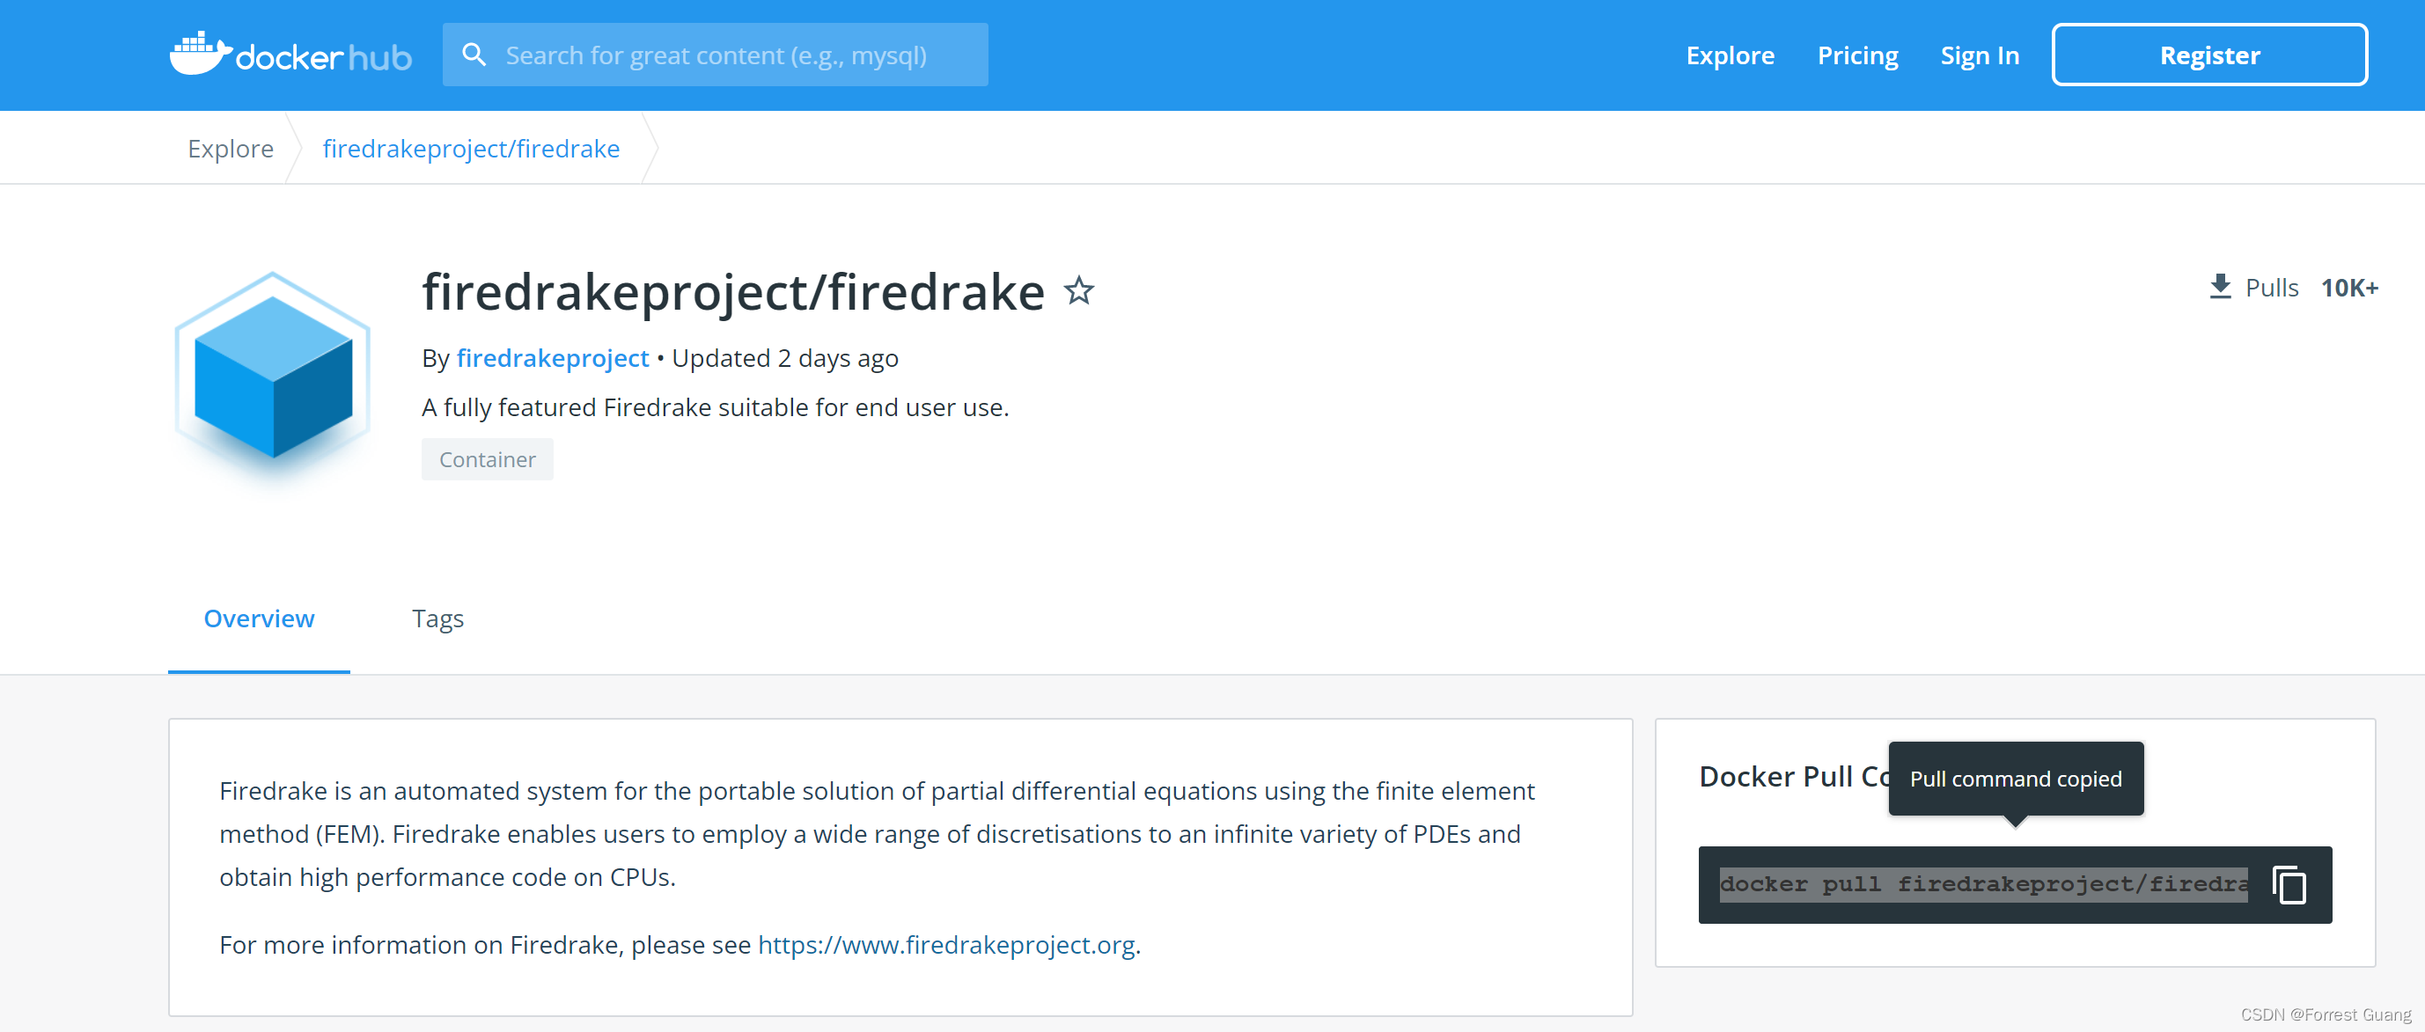Click the Pulls download icon
The image size is (2425, 1032).
(x=2223, y=286)
